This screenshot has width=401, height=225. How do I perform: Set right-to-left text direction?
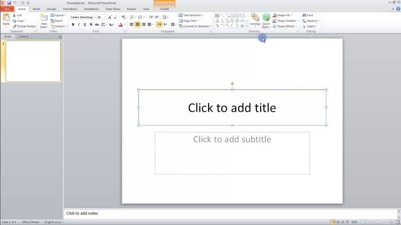click(165, 24)
